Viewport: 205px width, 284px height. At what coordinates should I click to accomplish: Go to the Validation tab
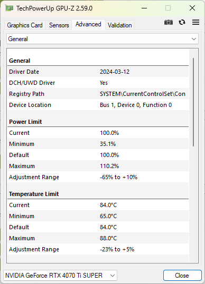tap(119, 25)
